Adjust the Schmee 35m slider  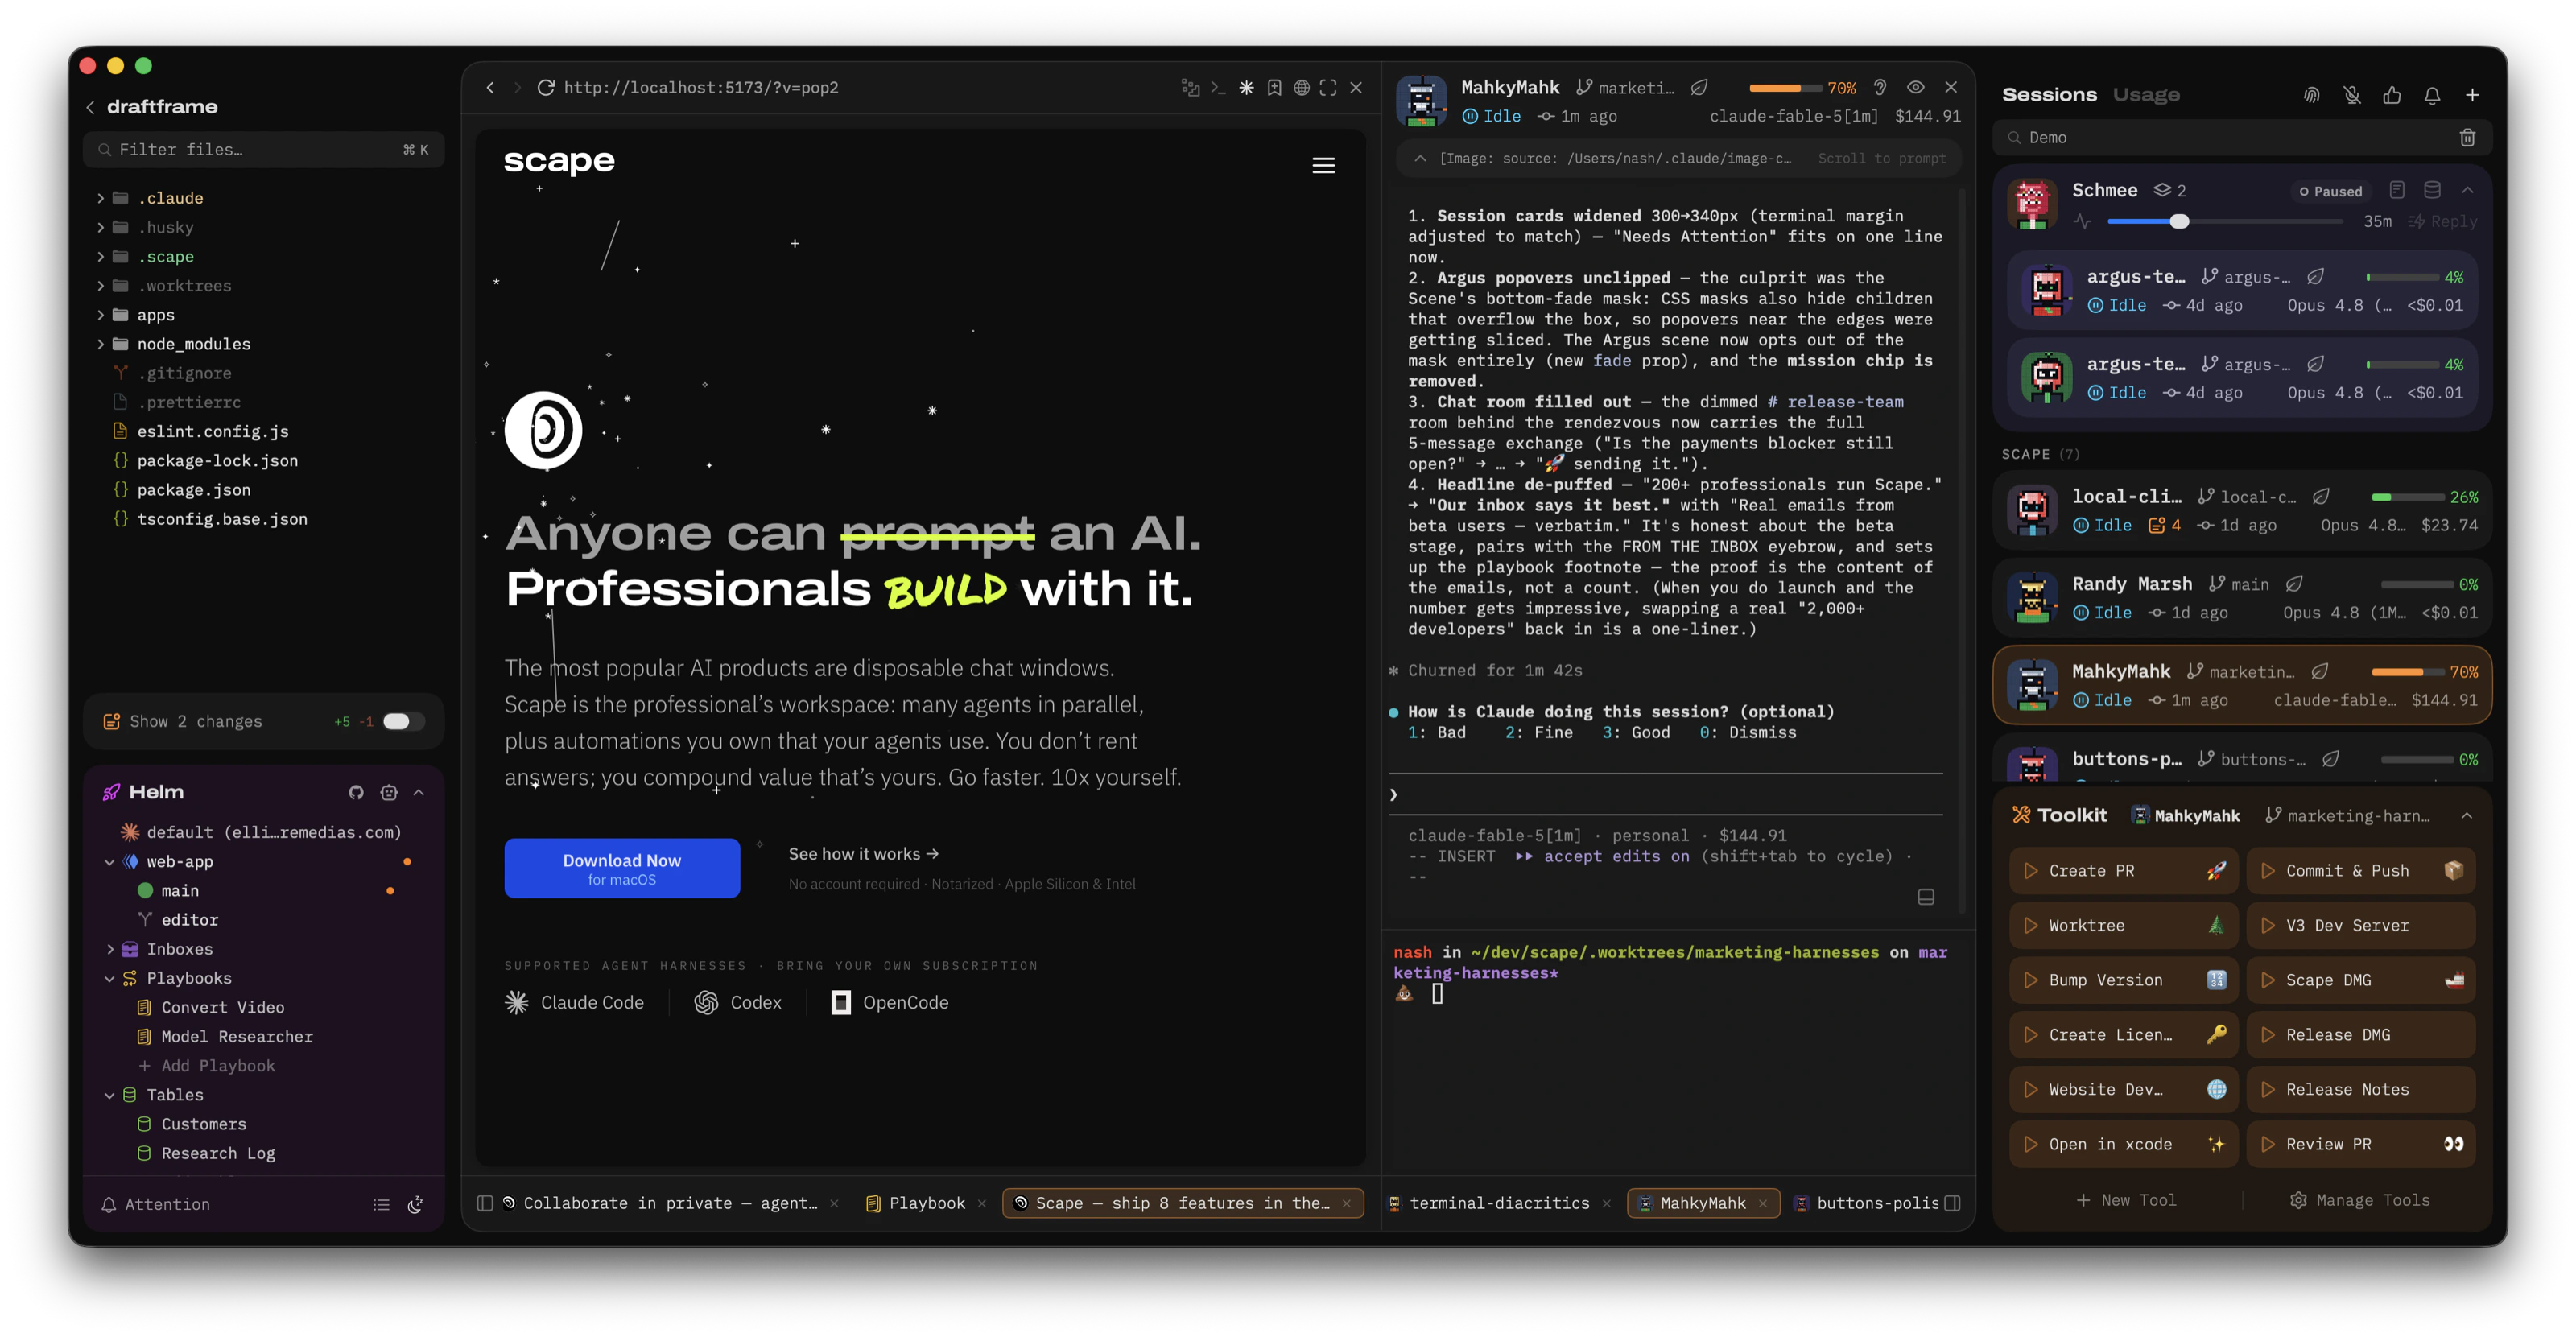point(2179,222)
